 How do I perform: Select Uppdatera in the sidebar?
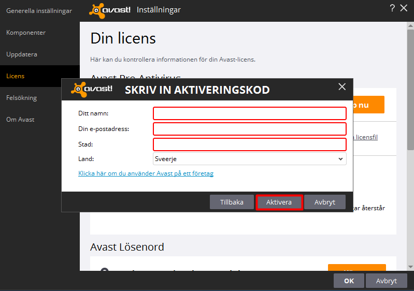point(22,54)
